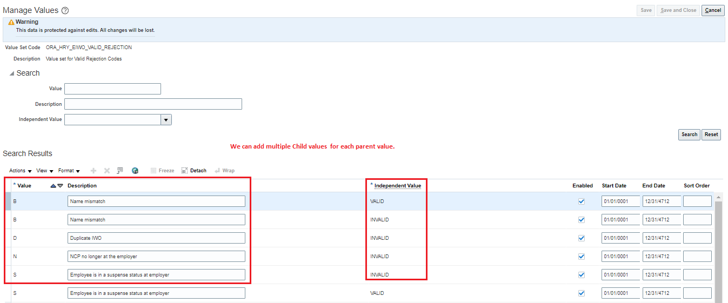Image resolution: width=728 pixels, height=303 pixels.
Task: Click the Description search input field
Action: pos(153,104)
